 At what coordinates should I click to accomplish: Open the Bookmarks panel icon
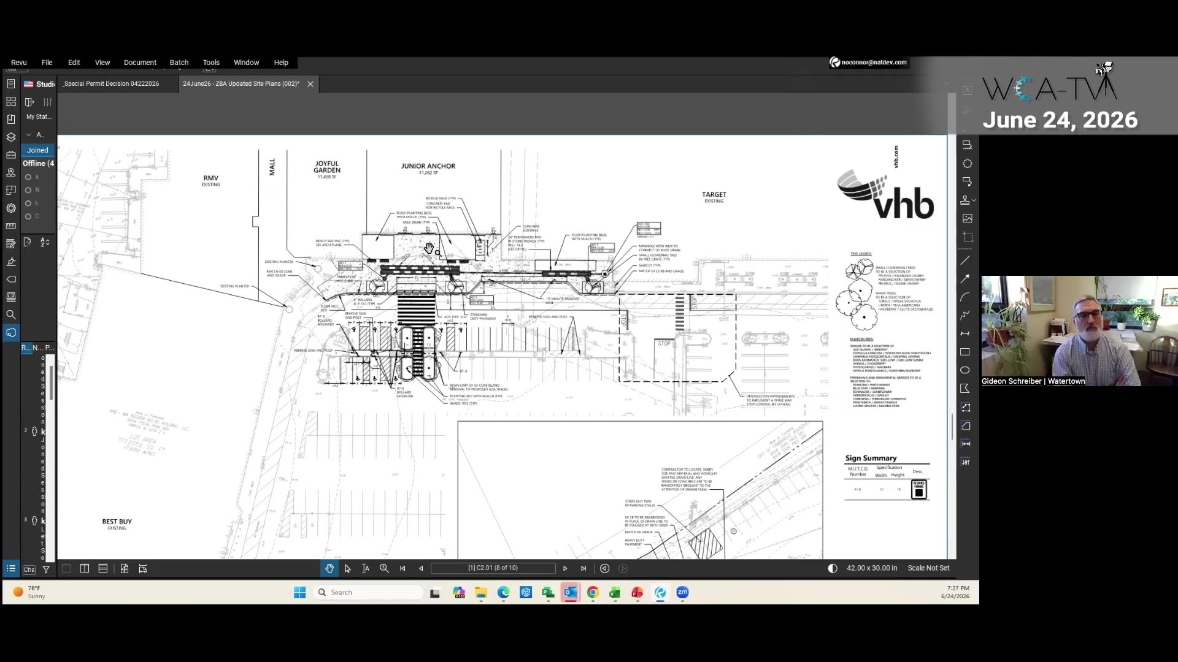11,119
